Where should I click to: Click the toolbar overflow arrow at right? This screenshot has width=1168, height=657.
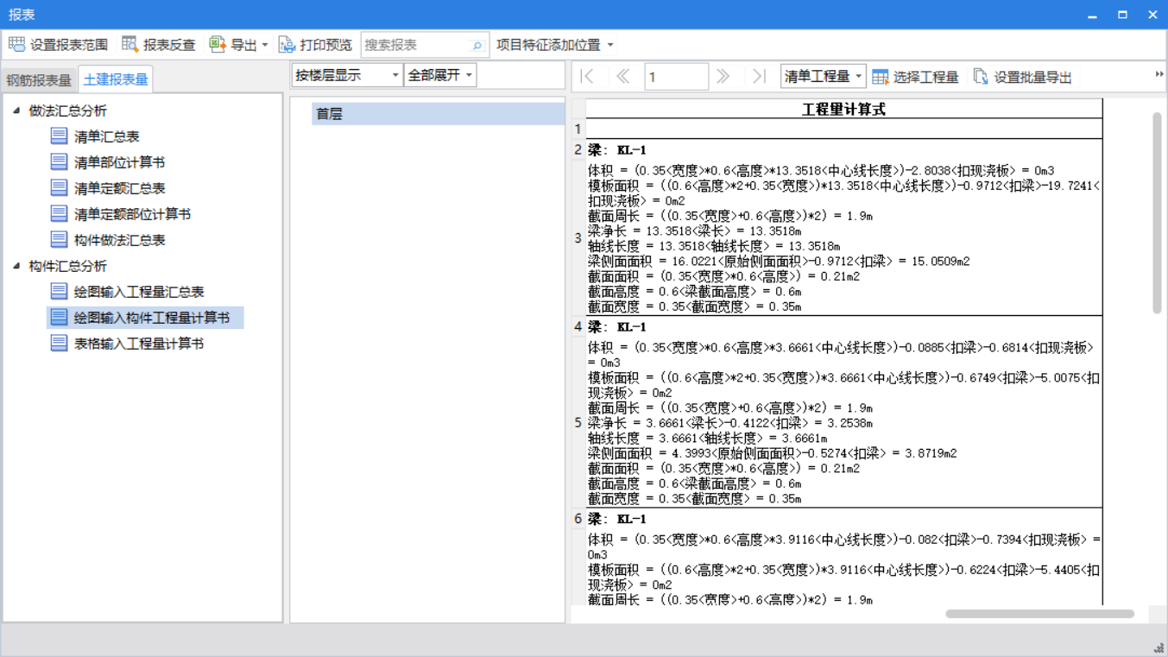(x=1159, y=75)
